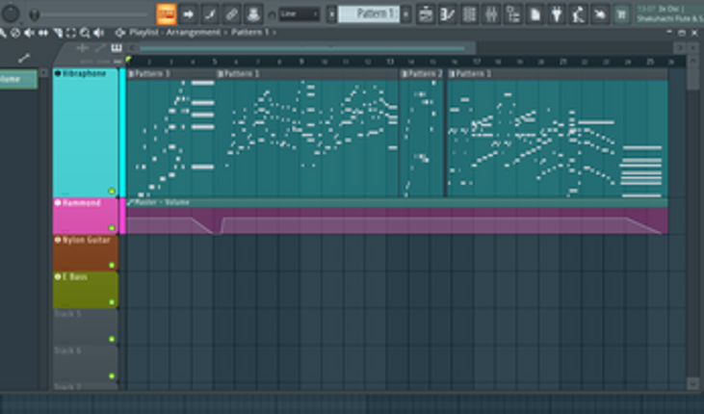Select the slip double-arrow tool
This screenshot has height=414, width=704.
point(43,33)
